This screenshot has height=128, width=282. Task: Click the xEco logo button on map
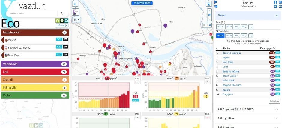[x=75, y=12]
